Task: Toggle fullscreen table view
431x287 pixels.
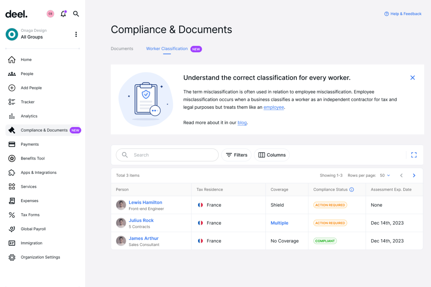Action: click(414, 155)
